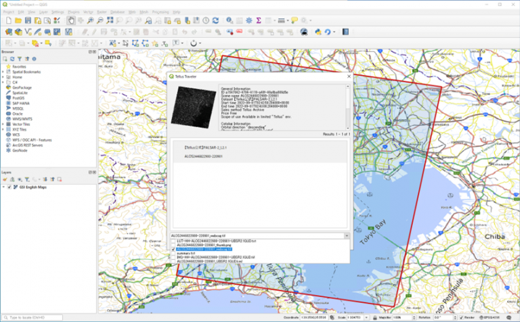Check the LUT-HH UBSR2 .txt file option
The height and width of the screenshot is (322, 520).
[x=173, y=241]
